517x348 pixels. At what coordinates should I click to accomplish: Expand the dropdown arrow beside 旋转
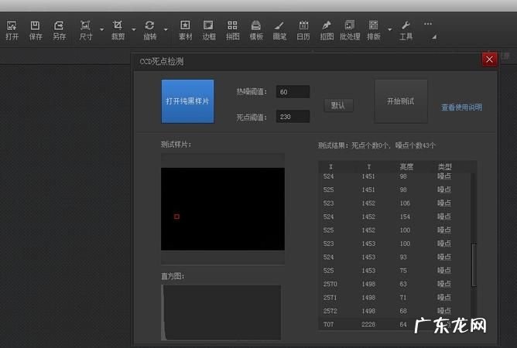pos(166,32)
